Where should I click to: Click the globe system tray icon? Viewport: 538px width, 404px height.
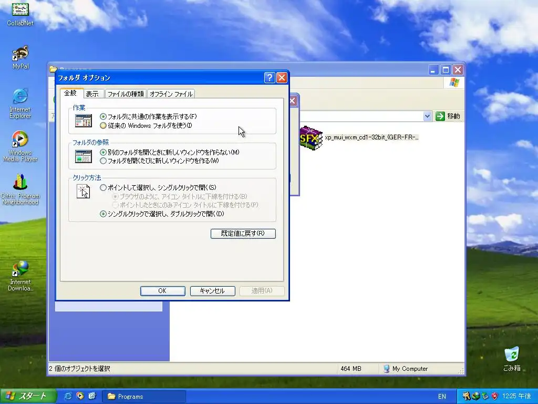(475, 396)
